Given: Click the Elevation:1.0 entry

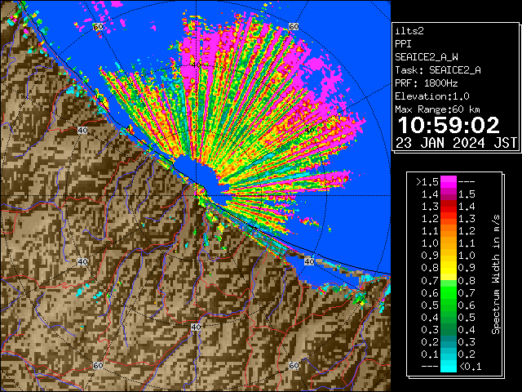Looking at the screenshot, I should (x=432, y=96).
